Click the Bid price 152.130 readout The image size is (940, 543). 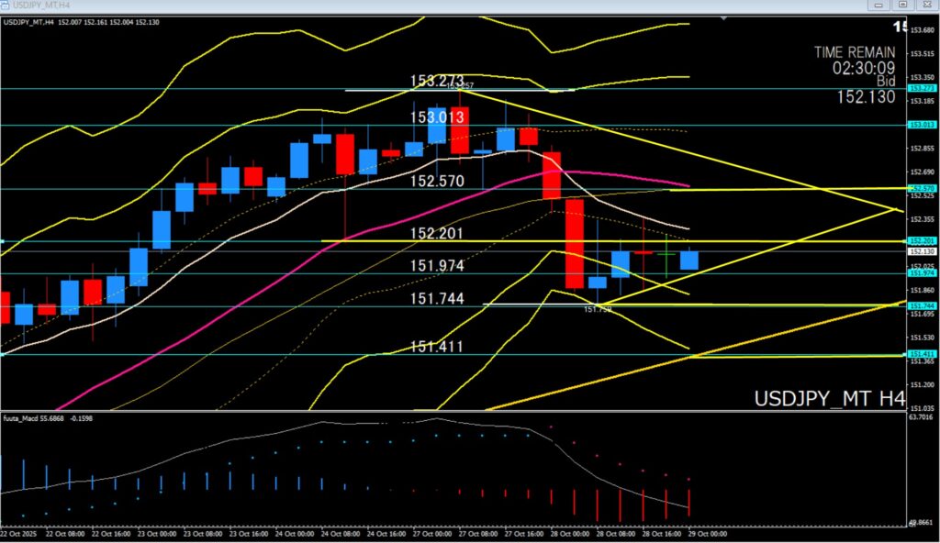(x=866, y=96)
